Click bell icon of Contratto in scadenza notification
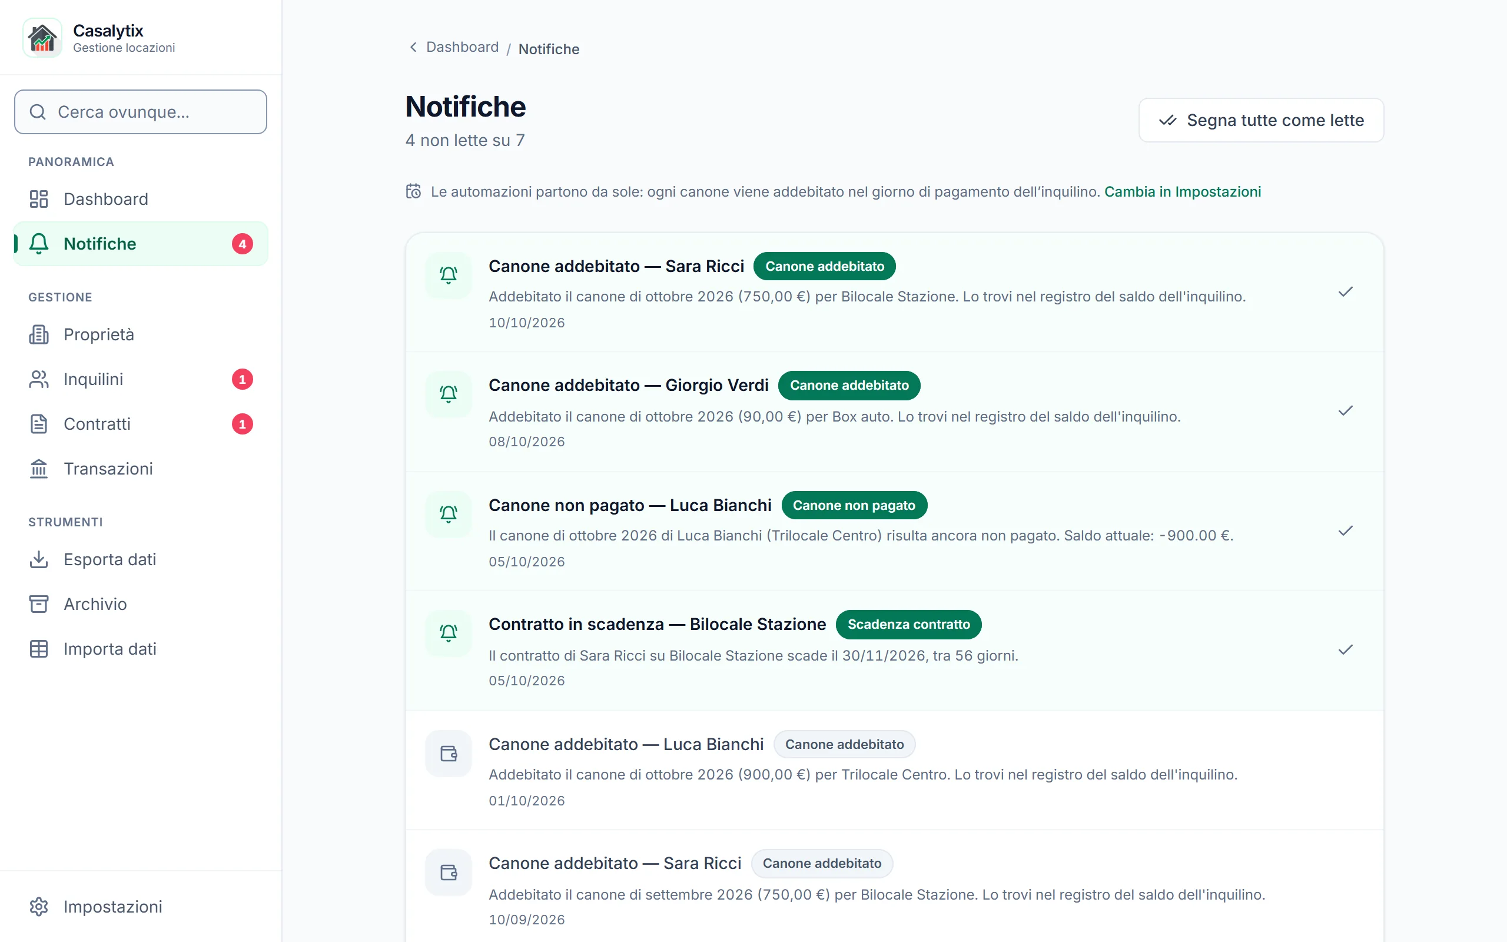1507x942 pixels. click(449, 633)
